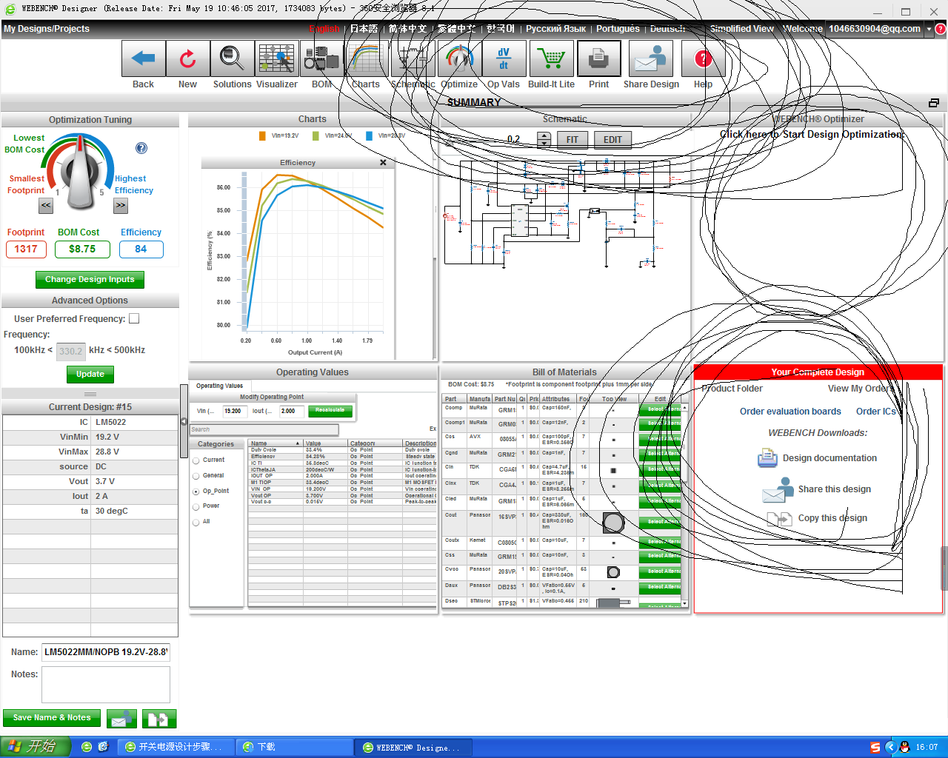The image size is (948, 758).
Task: Open the Product Folder link
Action: click(x=732, y=389)
